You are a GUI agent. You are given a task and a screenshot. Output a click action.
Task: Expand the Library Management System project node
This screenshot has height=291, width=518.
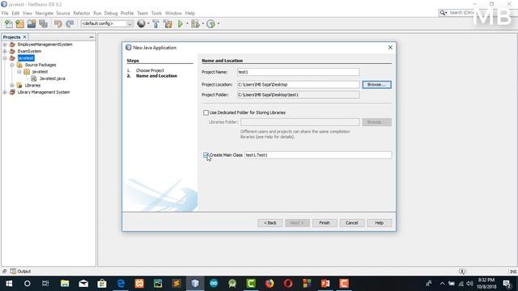coord(5,92)
